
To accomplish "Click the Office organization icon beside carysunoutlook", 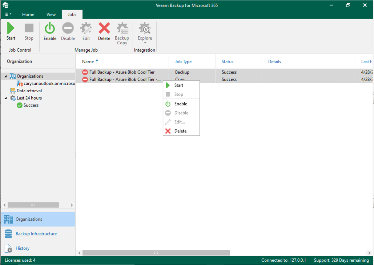I will tap(20, 84).
